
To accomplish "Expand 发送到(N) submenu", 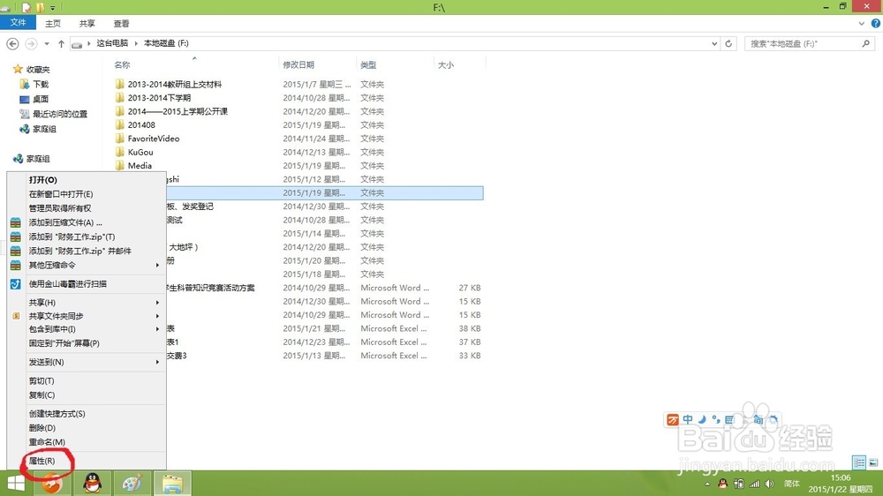I will click(157, 362).
